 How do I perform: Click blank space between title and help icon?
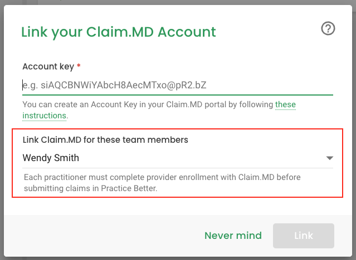coord(268,32)
